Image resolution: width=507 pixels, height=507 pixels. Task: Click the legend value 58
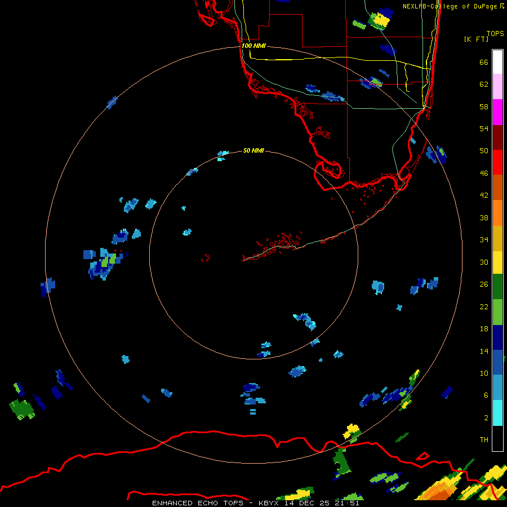(484, 106)
